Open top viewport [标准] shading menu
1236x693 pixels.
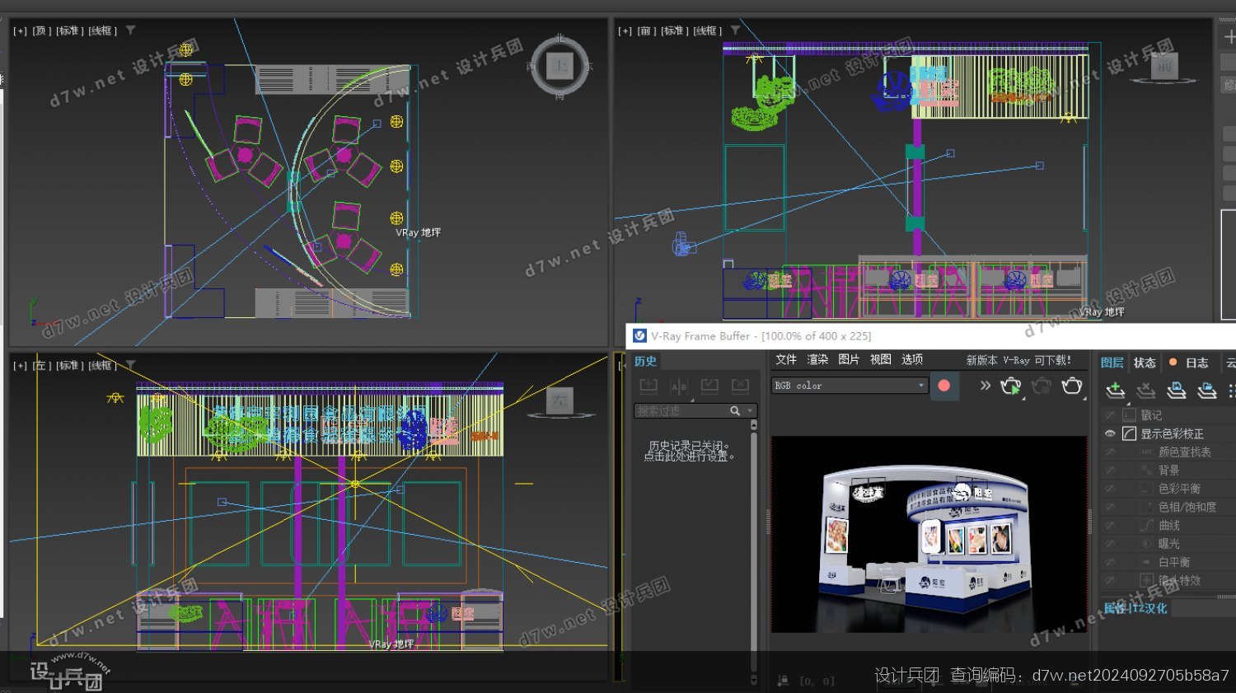(x=69, y=30)
